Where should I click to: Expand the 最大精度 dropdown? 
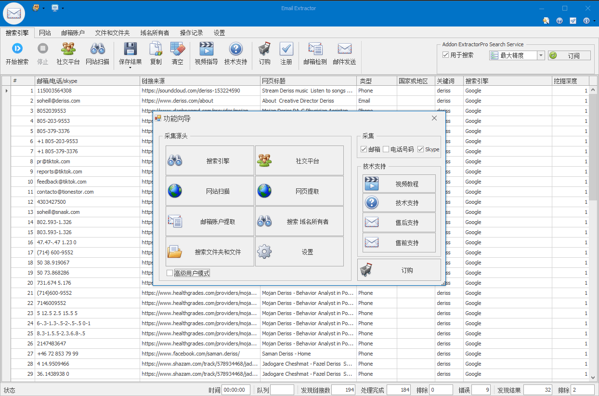(x=541, y=55)
